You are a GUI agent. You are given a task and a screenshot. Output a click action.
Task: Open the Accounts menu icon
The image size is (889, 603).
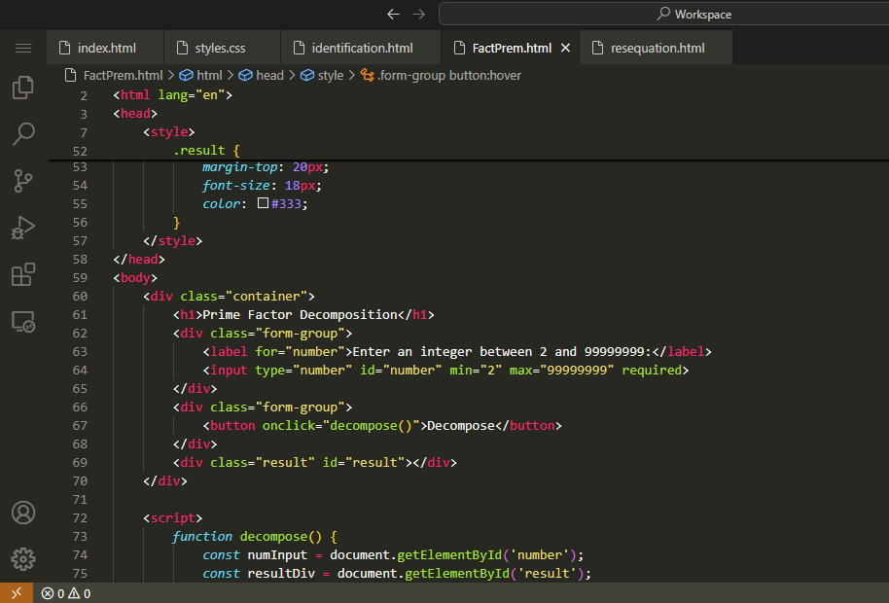click(x=23, y=513)
